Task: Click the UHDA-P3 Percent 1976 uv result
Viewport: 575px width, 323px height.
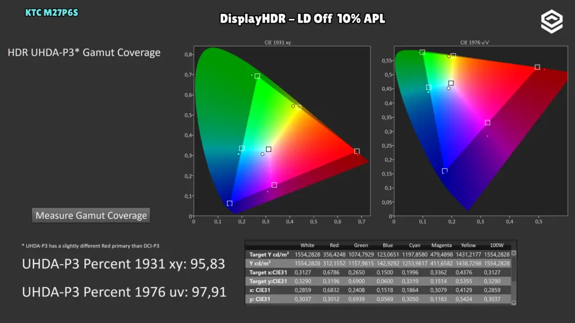Action: pos(124,292)
